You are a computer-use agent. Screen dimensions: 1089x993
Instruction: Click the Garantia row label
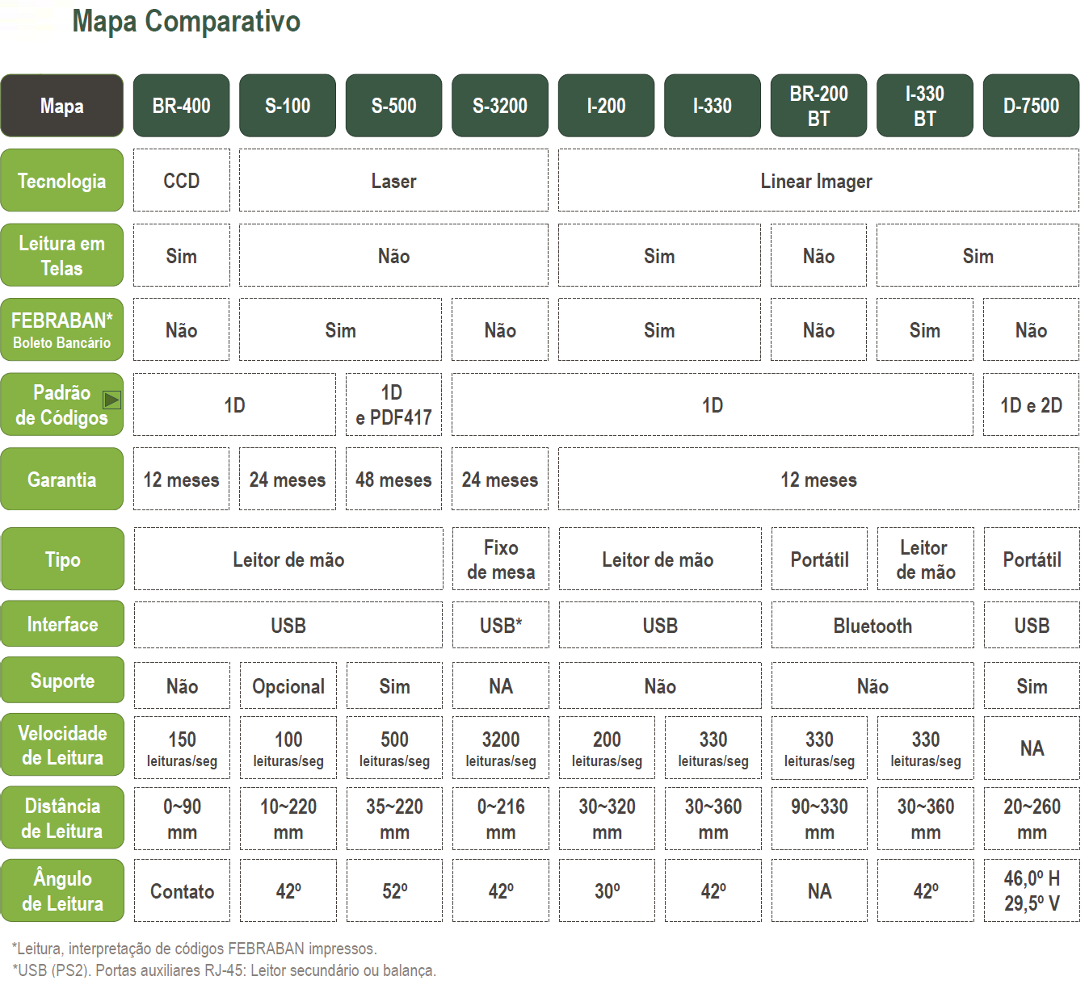(62, 479)
